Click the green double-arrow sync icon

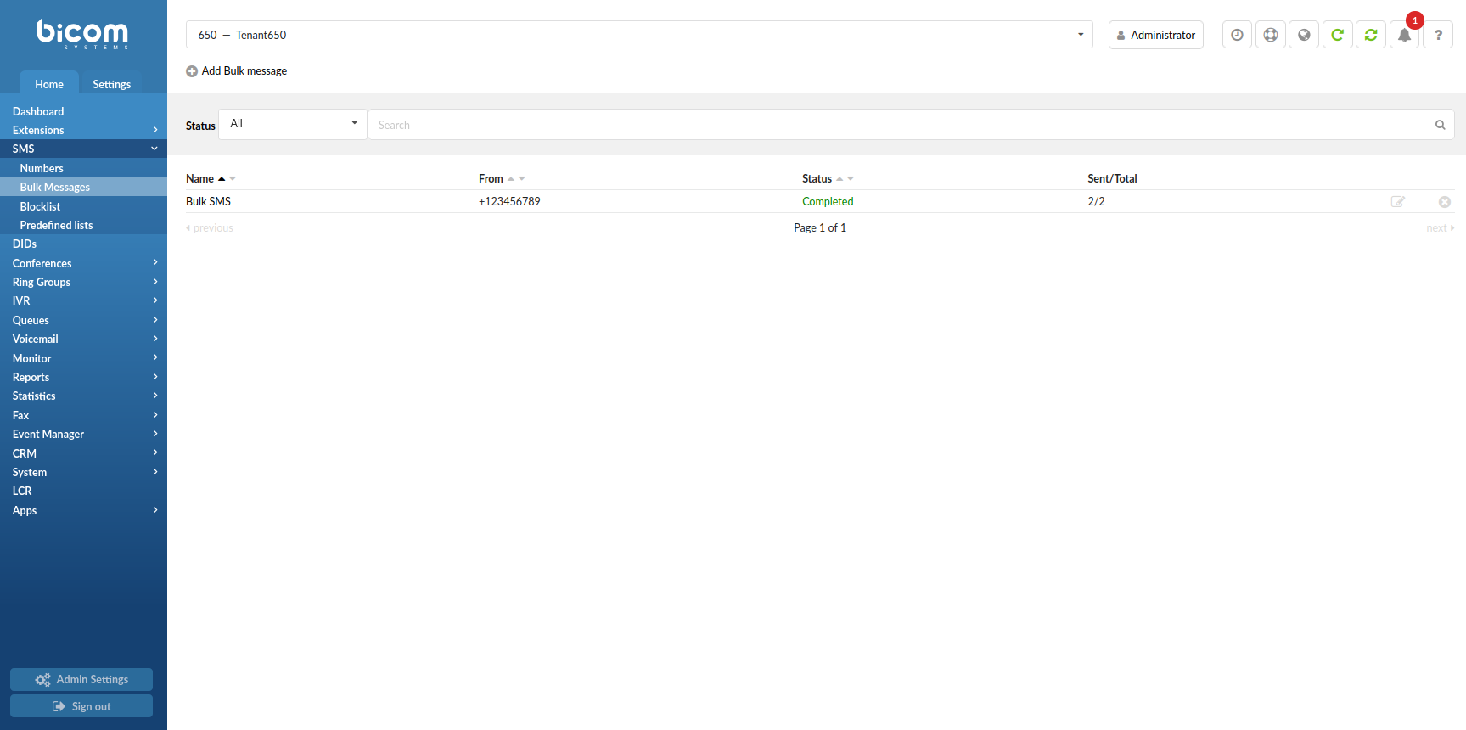(x=1371, y=35)
